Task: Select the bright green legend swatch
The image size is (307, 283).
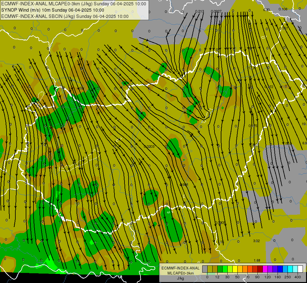Action: [225, 269]
